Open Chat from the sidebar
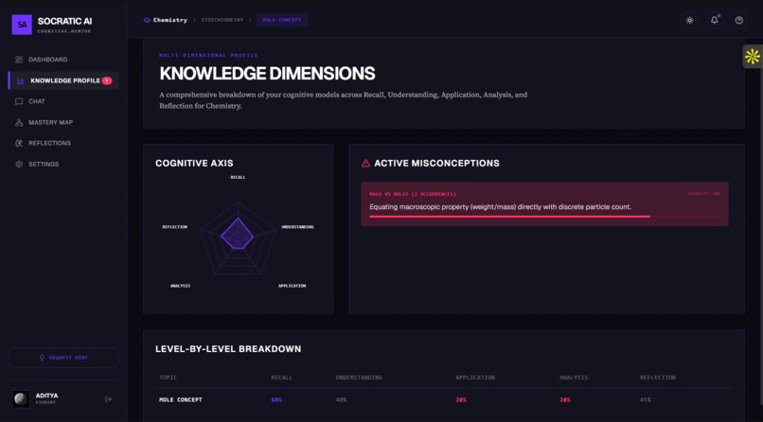 (63, 101)
